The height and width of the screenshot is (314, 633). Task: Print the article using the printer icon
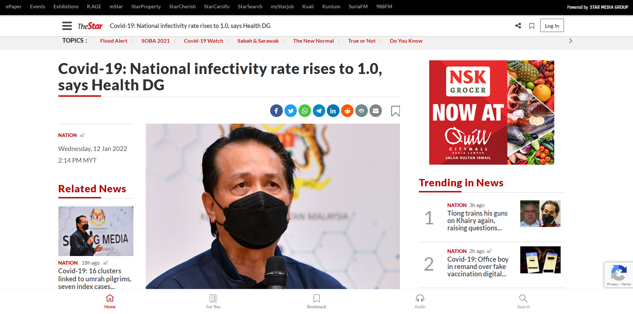[x=361, y=111]
